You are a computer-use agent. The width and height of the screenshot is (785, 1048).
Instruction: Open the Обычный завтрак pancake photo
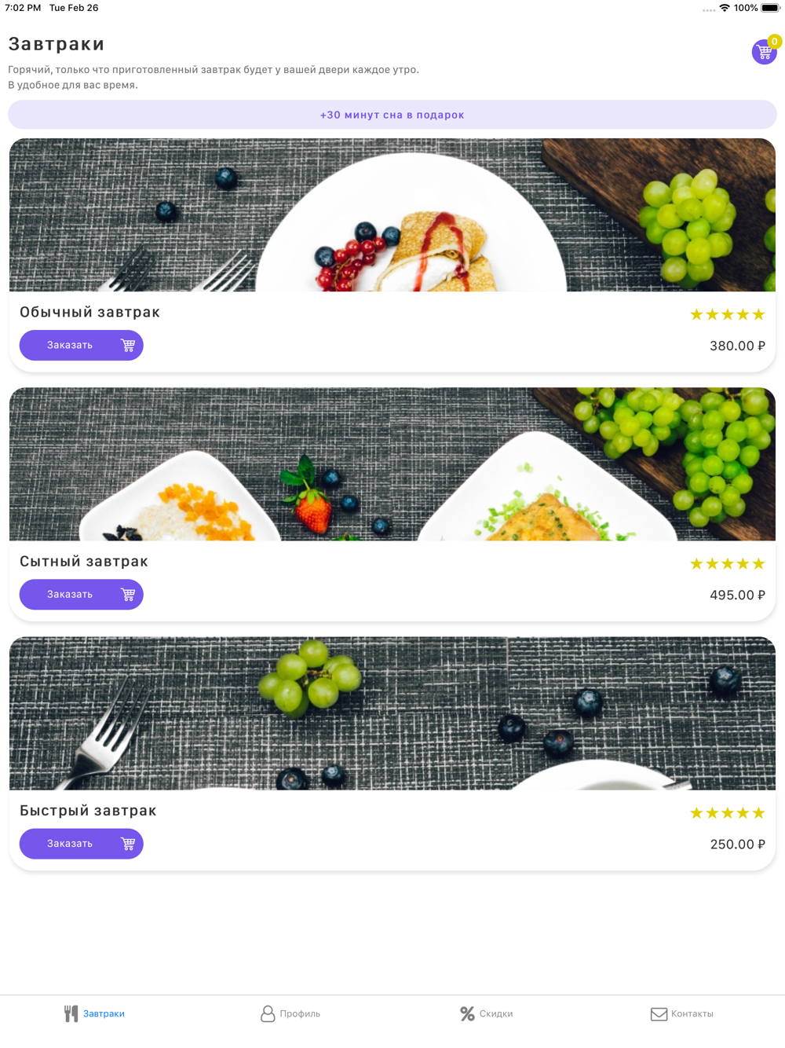[x=392, y=215]
